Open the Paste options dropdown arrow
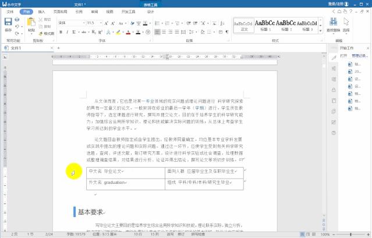 point(31,34)
